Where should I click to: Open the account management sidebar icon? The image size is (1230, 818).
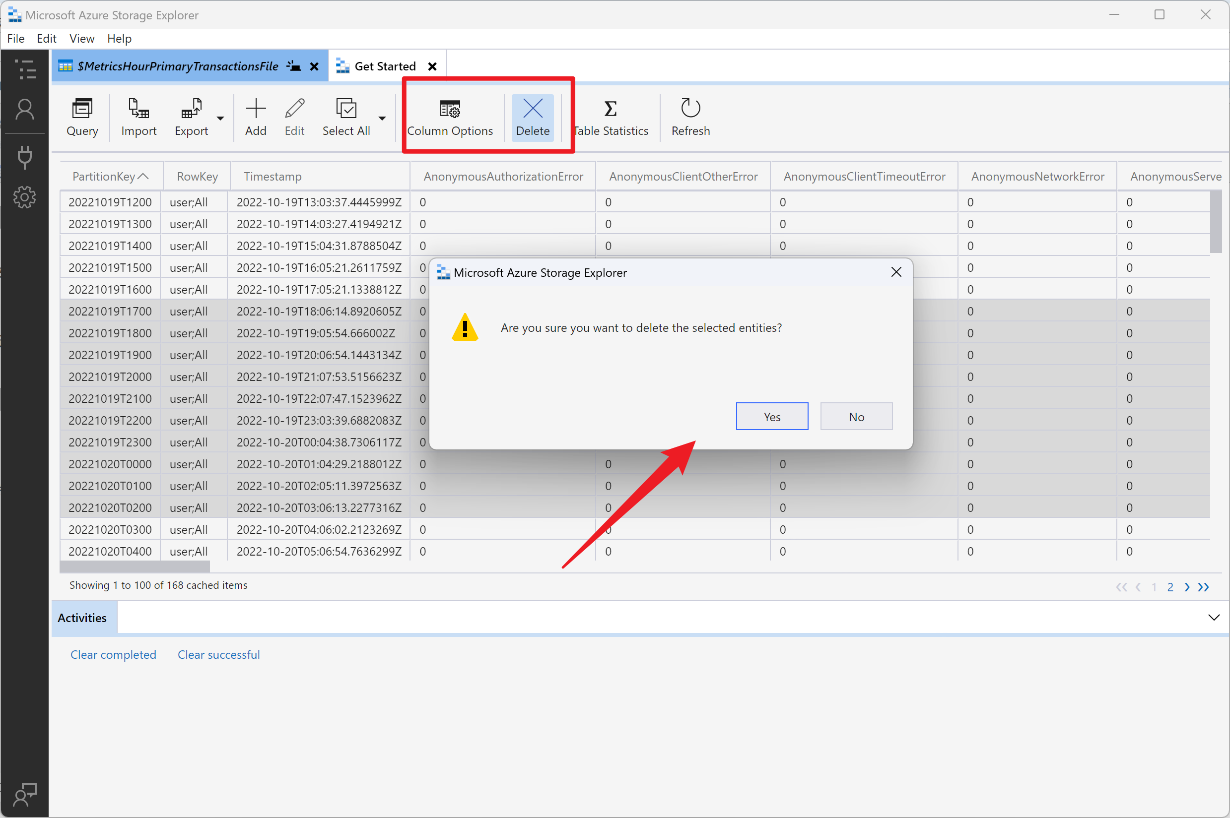pyautogui.click(x=24, y=110)
